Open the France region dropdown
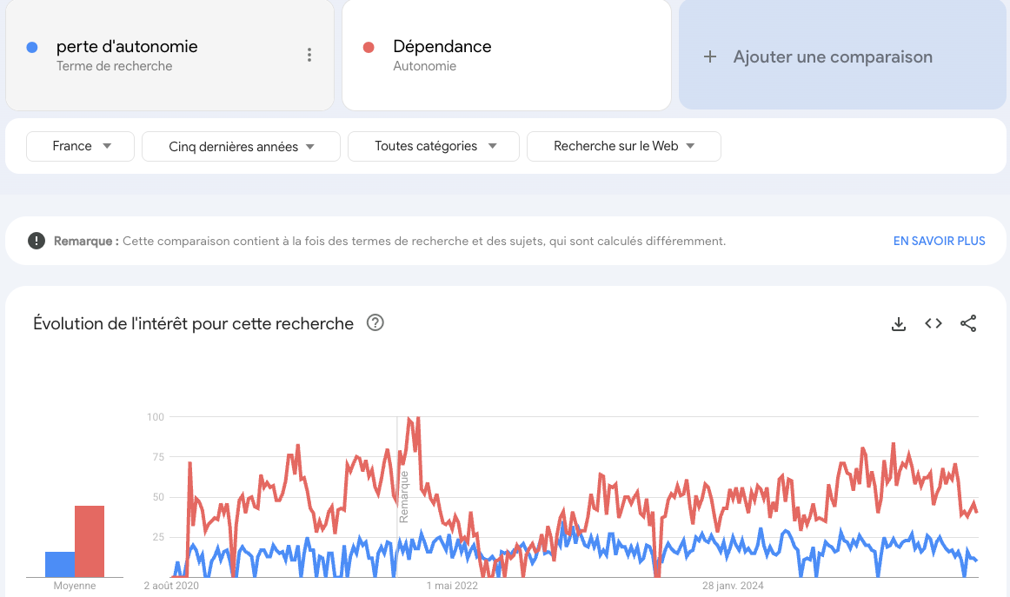This screenshot has width=1010, height=597. [80, 146]
